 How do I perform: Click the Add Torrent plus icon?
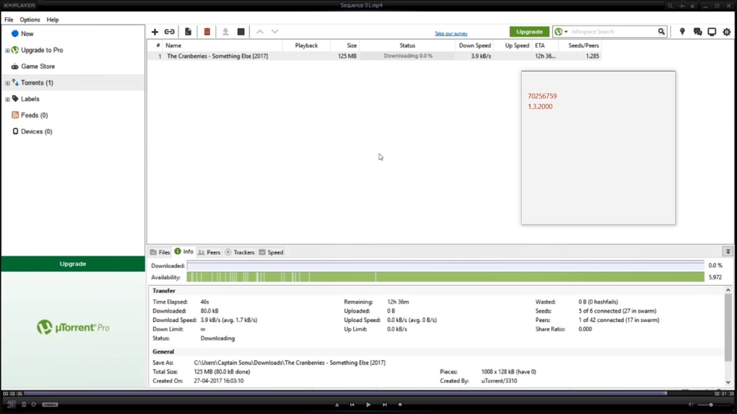coord(155,32)
